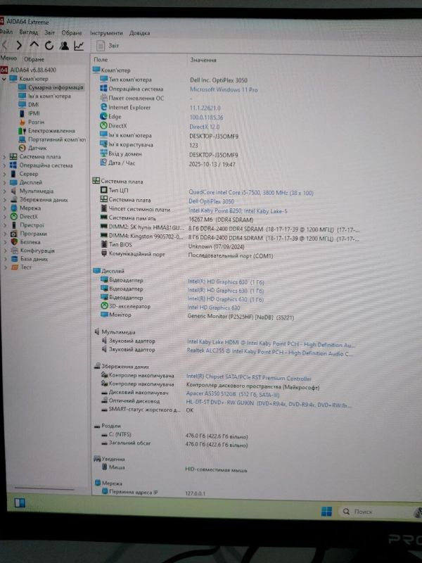Open Microsoft Windows 11 Pro link
The image size is (422, 563).
(x=224, y=89)
